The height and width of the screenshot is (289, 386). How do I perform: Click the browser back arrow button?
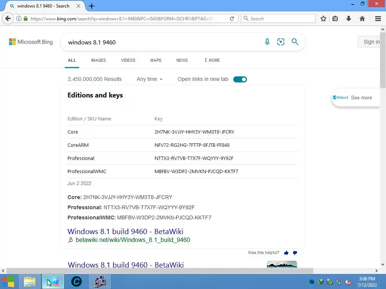point(8,18)
